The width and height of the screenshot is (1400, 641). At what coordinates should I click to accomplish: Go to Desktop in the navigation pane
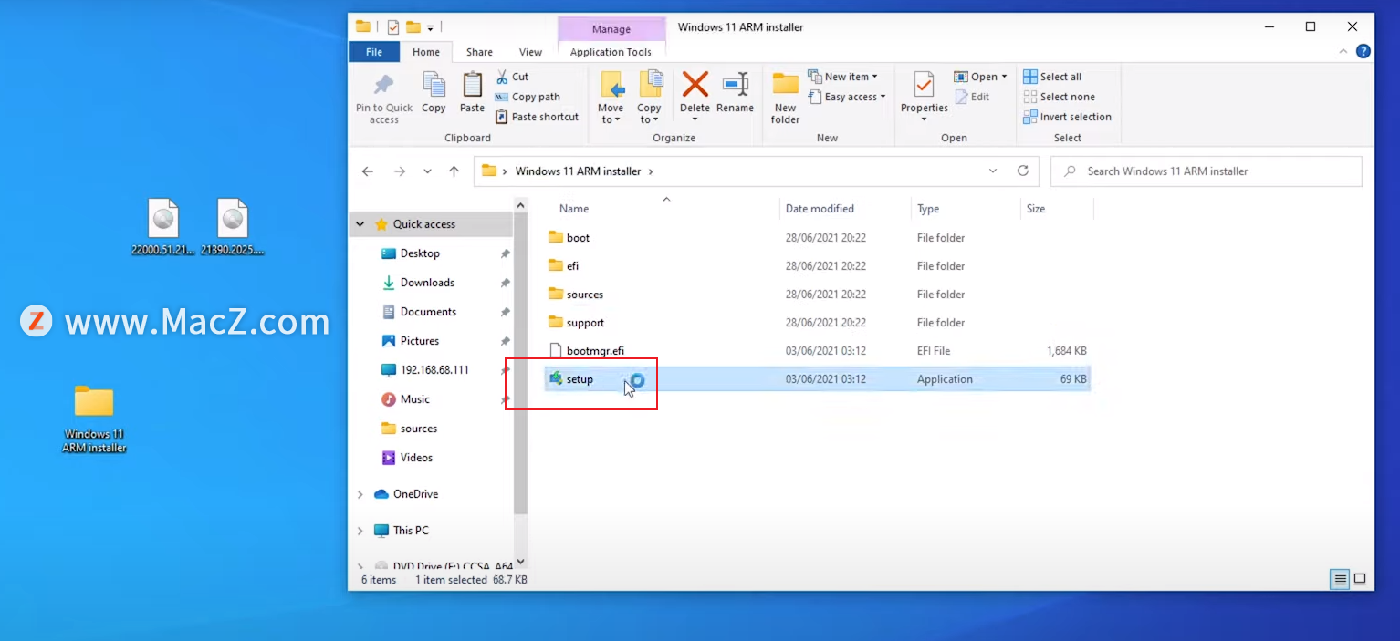click(x=420, y=253)
